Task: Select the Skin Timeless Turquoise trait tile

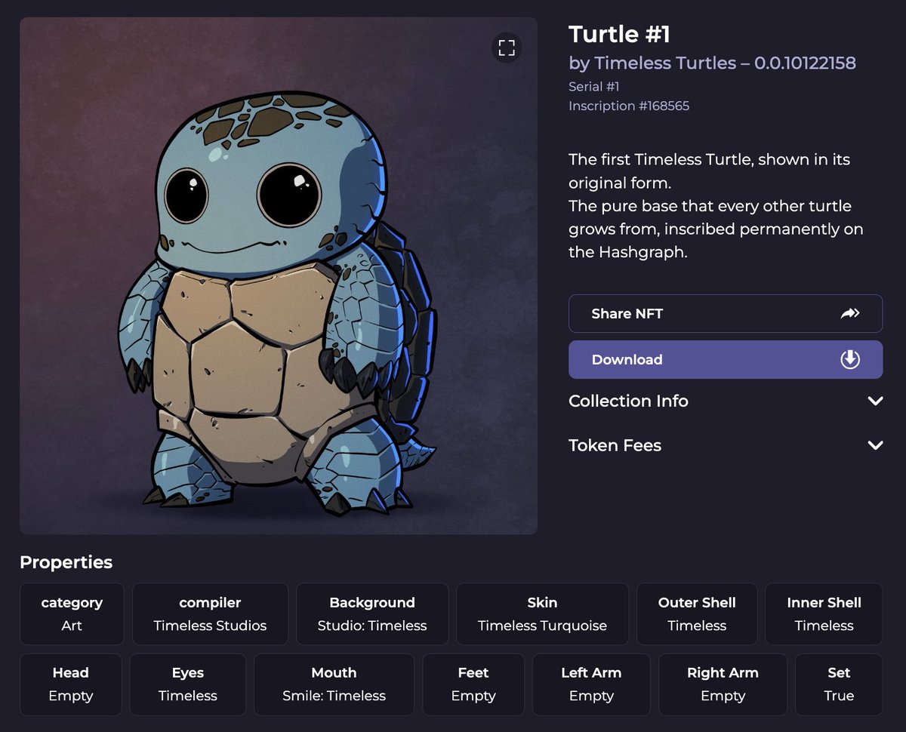Action: pyautogui.click(x=542, y=614)
